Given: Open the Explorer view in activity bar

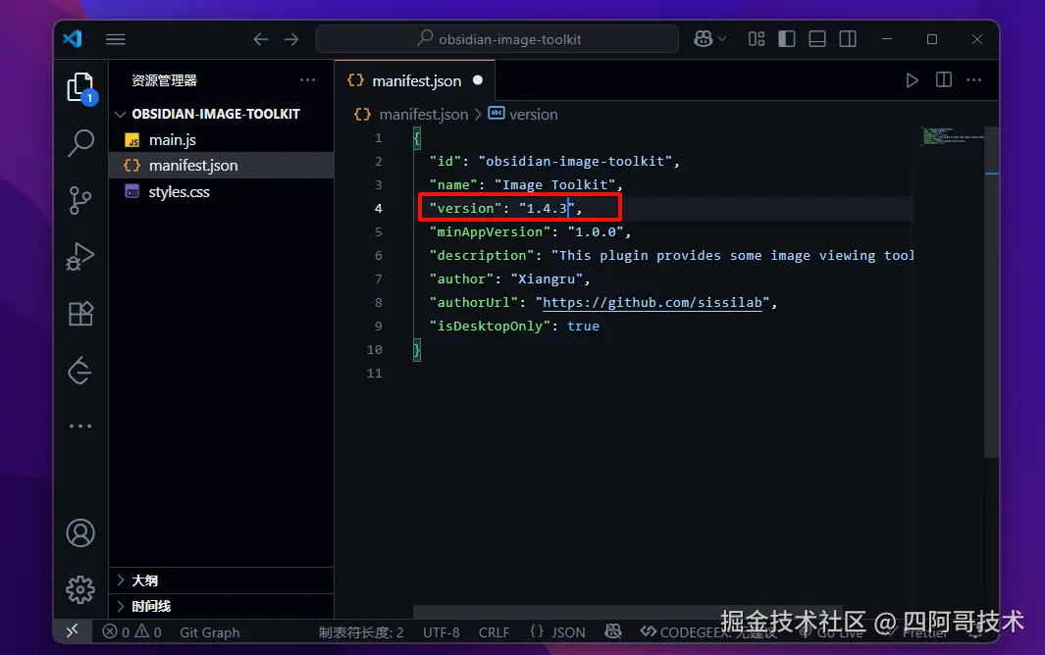Looking at the screenshot, I should click(x=80, y=87).
